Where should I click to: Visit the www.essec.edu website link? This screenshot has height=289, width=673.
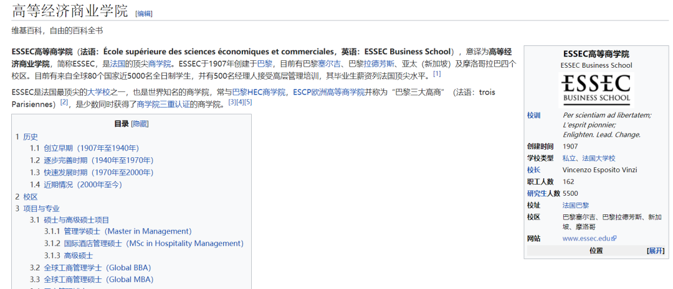point(586,239)
